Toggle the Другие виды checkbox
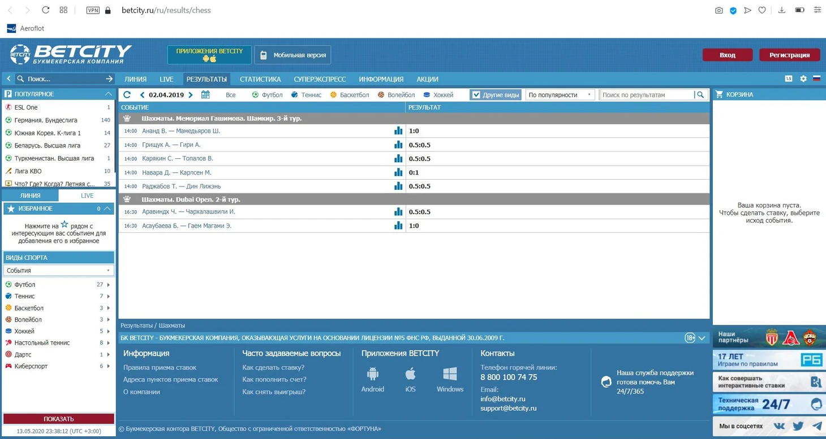Image resolution: width=826 pixels, height=439 pixels. [x=476, y=95]
